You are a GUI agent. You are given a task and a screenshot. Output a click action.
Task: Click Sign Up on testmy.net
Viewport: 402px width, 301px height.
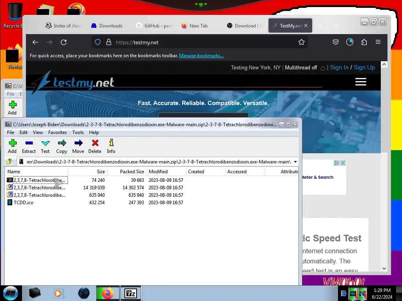(x=364, y=67)
